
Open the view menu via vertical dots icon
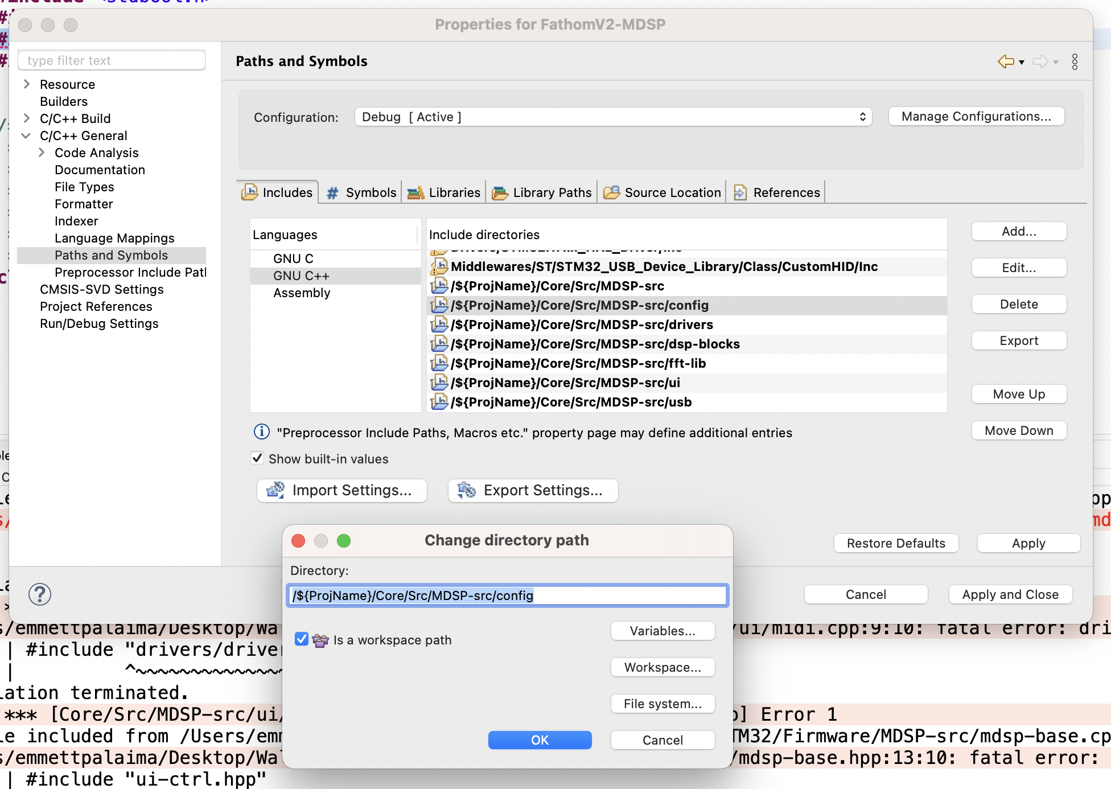point(1075,61)
